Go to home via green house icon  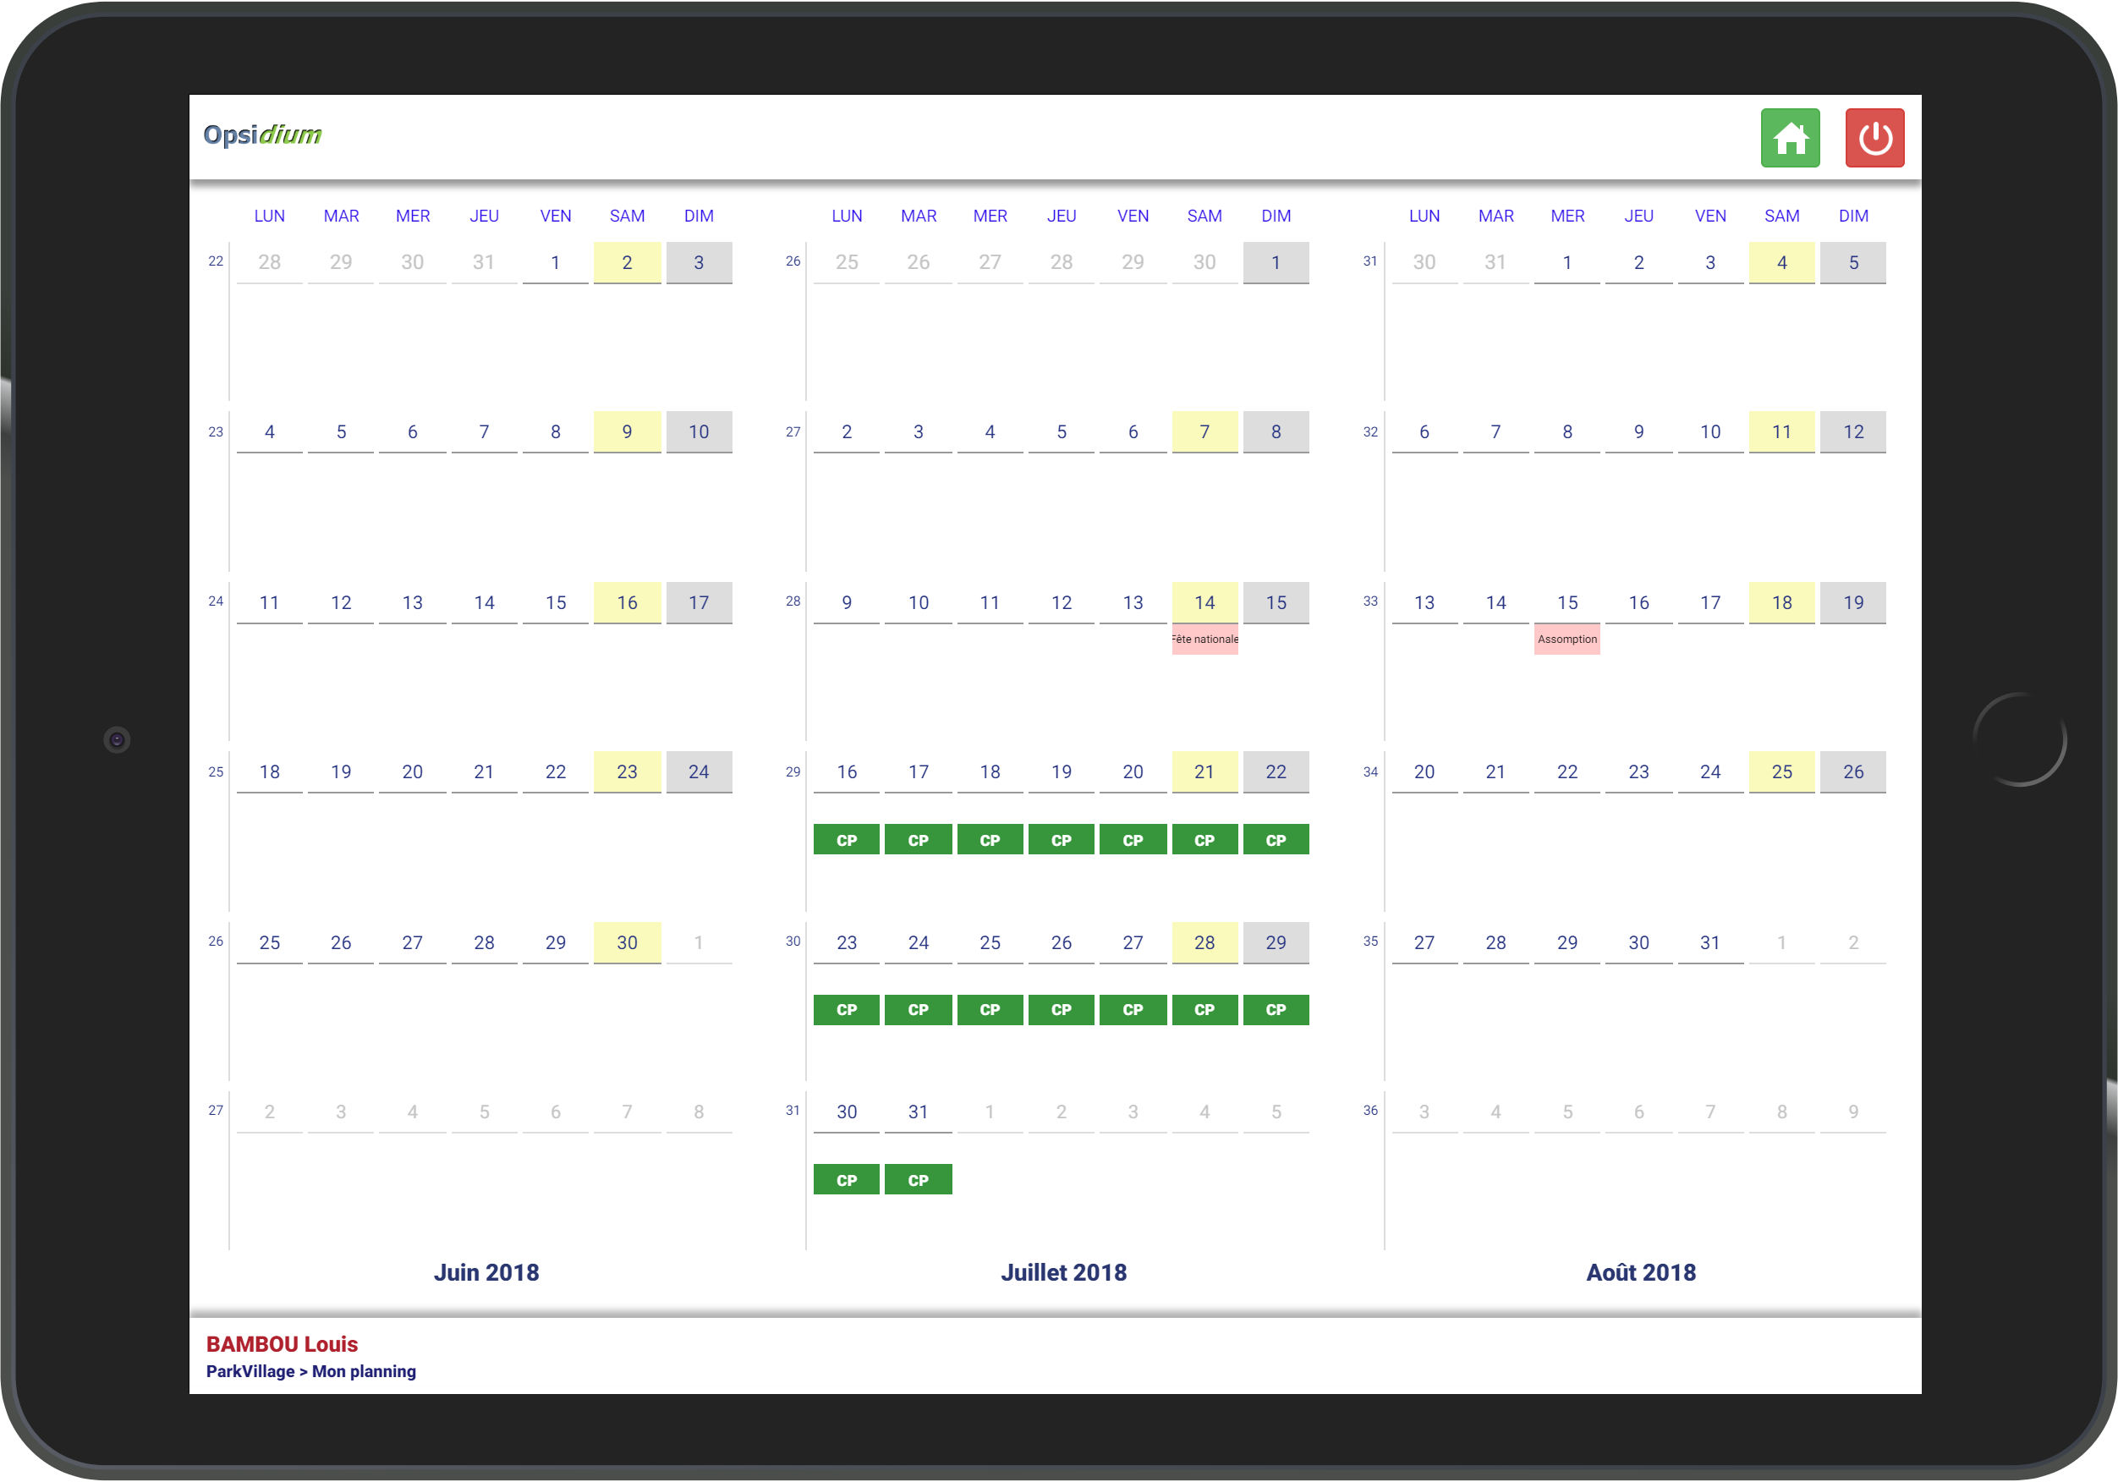(1790, 139)
